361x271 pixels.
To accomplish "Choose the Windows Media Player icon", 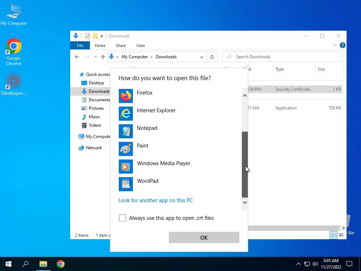I will [x=126, y=167].
